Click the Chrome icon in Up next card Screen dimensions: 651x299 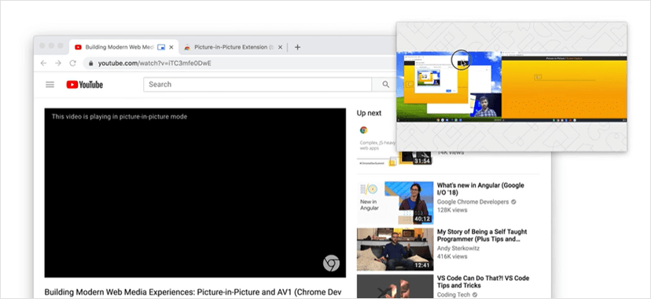click(x=364, y=130)
